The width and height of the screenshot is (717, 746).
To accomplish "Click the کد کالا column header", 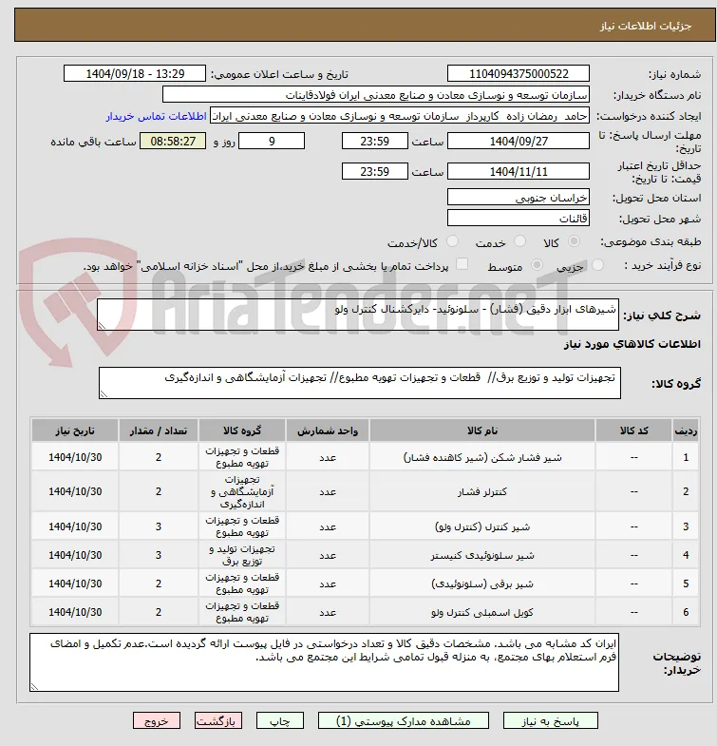I will click(633, 430).
